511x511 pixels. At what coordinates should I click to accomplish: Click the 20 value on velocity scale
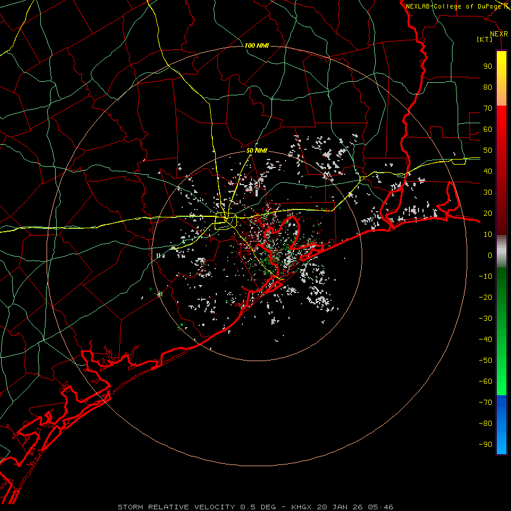[488, 213]
